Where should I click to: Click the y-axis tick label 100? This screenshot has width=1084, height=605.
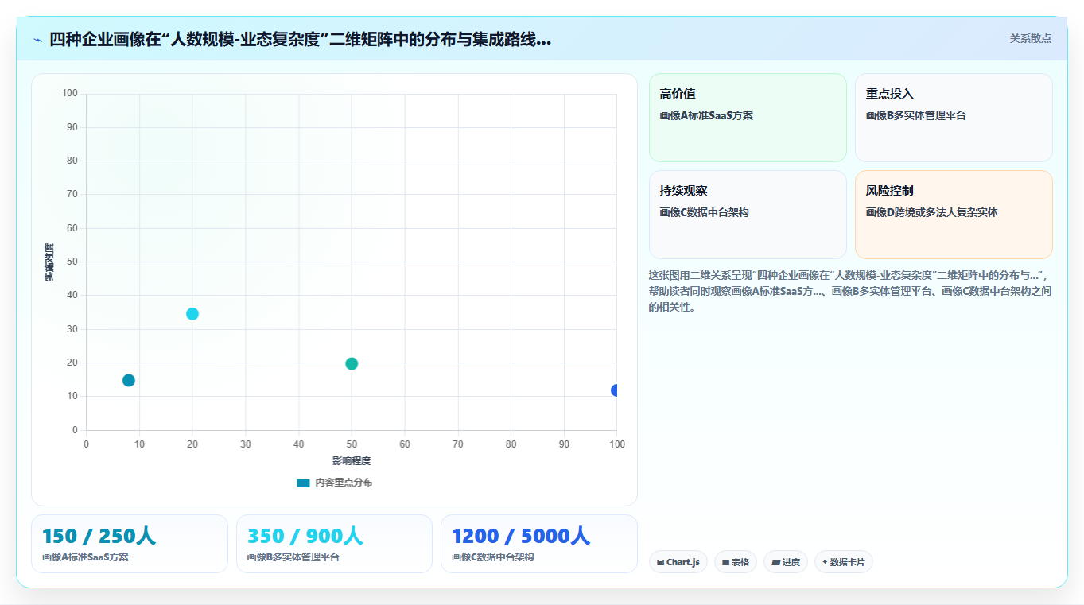[70, 94]
